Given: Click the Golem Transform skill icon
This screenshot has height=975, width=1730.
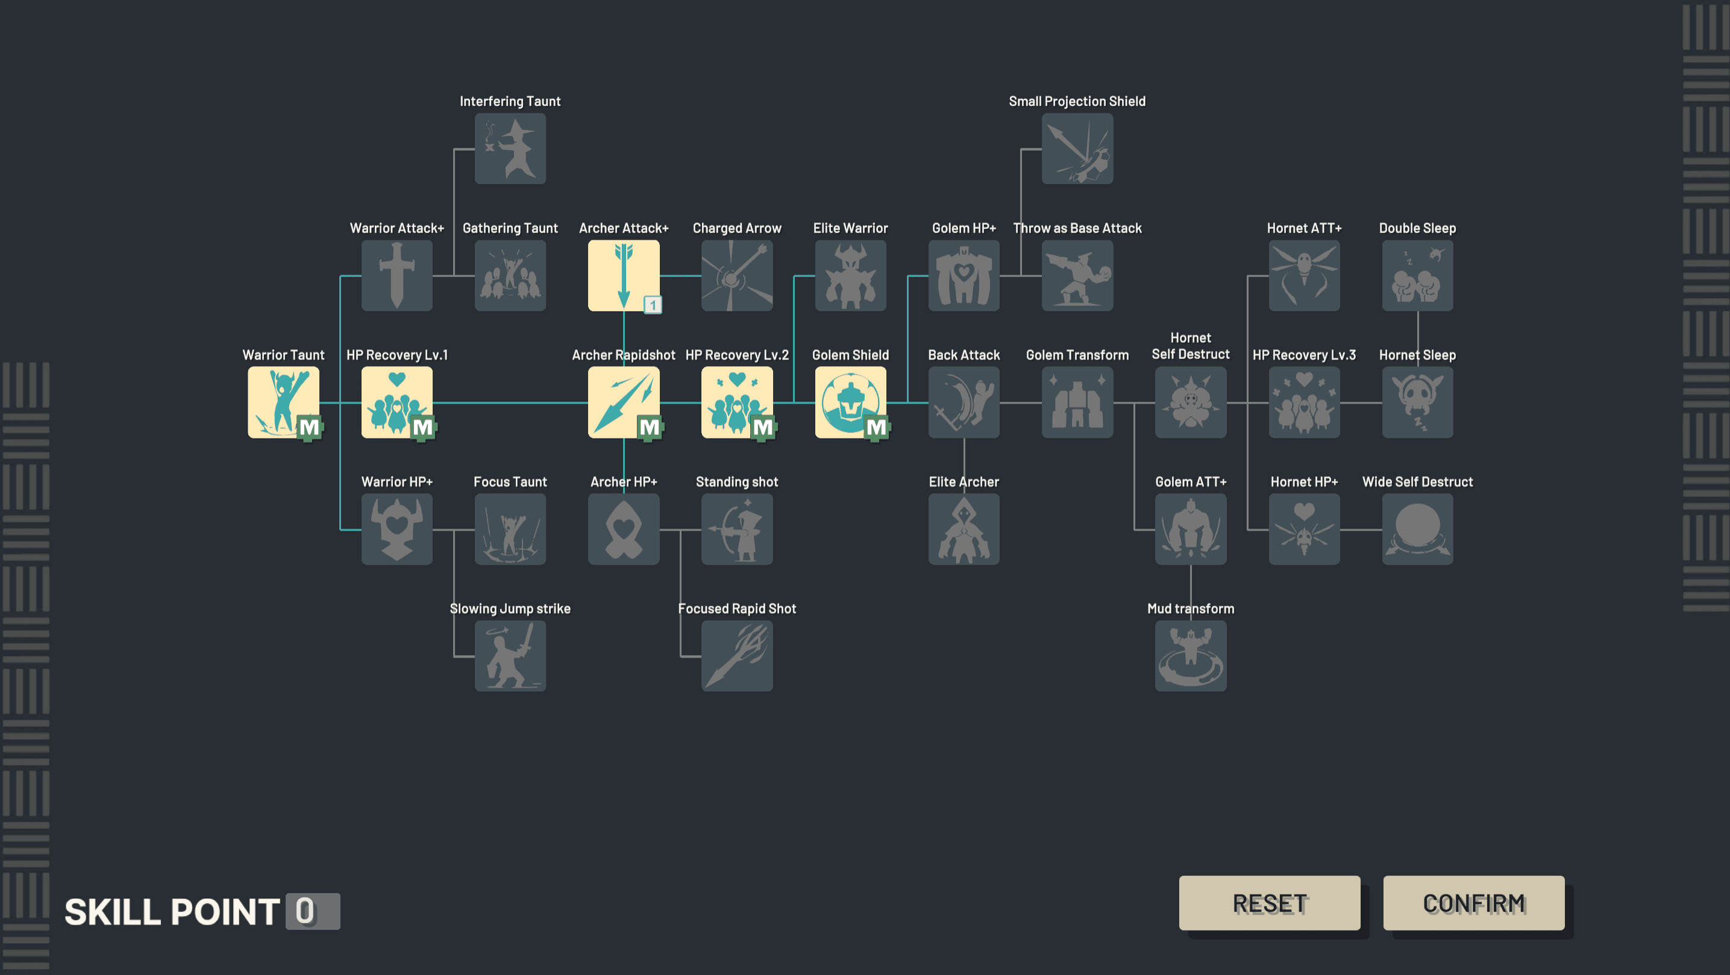Looking at the screenshot, I should (1077, 403).
